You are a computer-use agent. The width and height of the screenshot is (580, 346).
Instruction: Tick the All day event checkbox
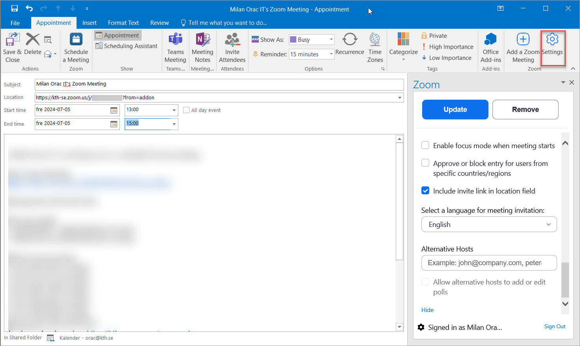point(186,110)
